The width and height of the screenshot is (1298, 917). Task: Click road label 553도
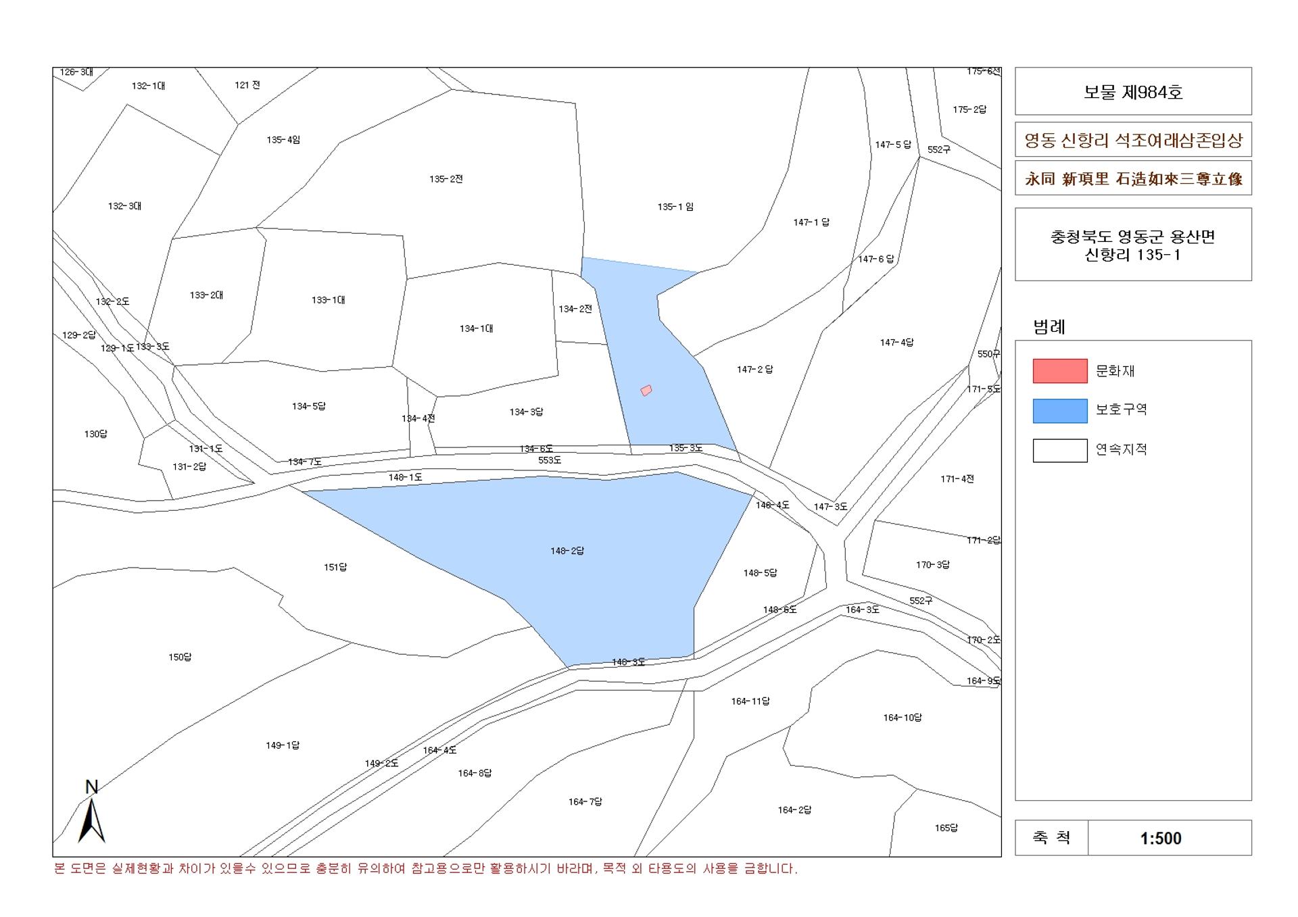click(x=550, y=460)
